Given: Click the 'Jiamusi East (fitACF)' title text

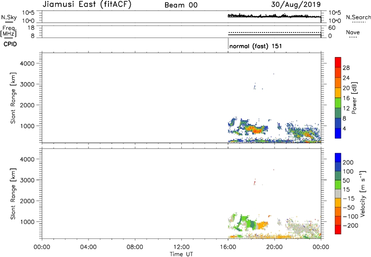Looking at the screenshot, I should coord(87,5).
